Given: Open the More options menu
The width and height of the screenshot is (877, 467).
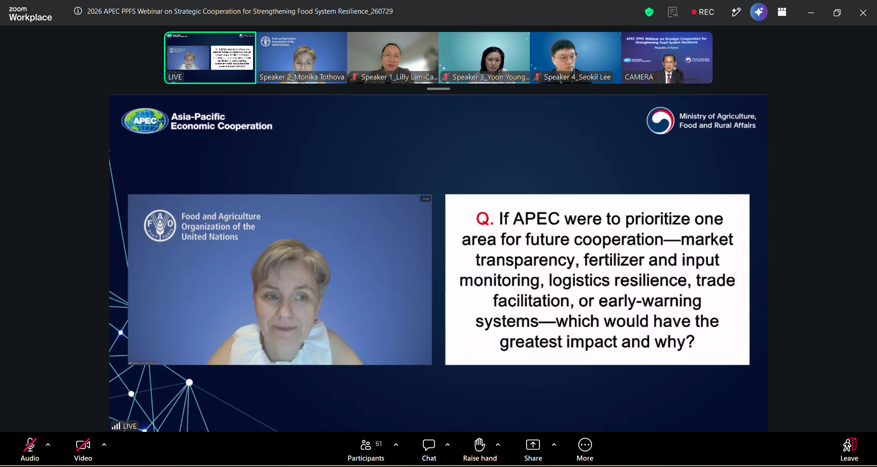Looking at the screenshot, I should tap(585, 450).
